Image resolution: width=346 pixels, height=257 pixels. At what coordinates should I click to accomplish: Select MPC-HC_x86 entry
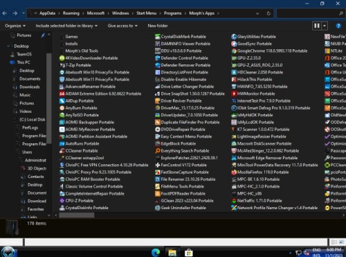[x=249, y=193]
